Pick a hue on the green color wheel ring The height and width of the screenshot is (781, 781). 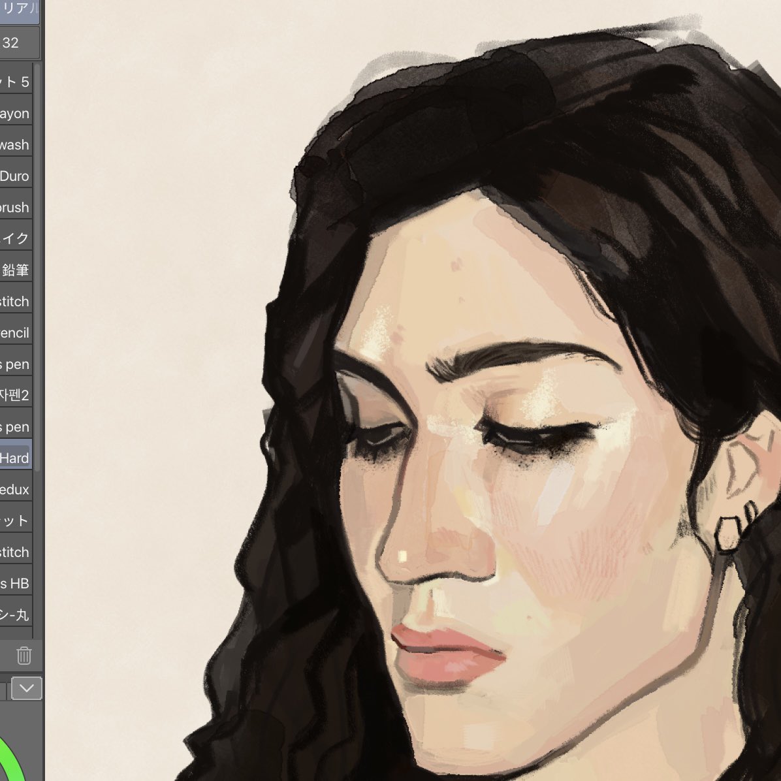click(x=14, y=762)
